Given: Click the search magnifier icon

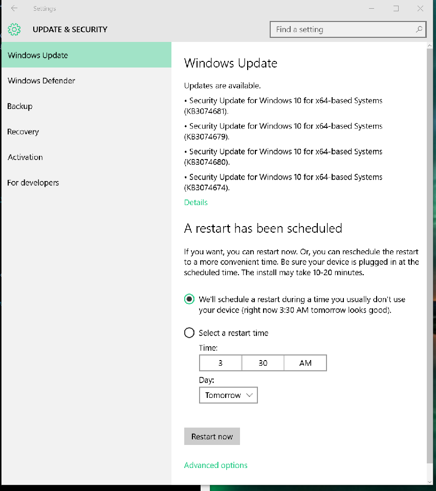Looking at the screenshot, I should [419, 30].
